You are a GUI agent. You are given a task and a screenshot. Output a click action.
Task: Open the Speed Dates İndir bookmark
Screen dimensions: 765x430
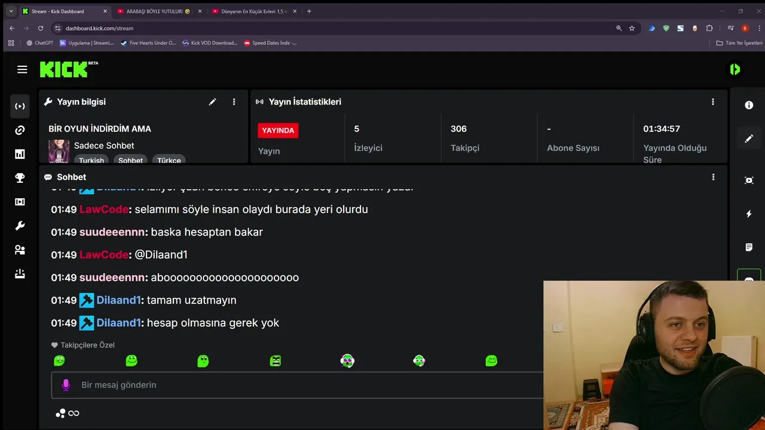tap(270, 43)
